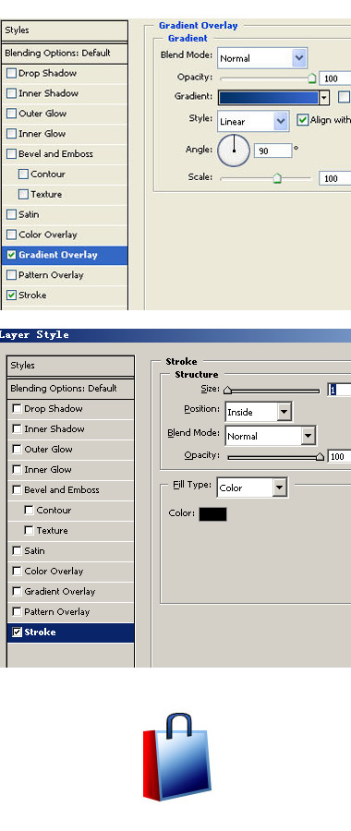This screenshot has width=351, height=831.
Task: Enable Outer Glow in the Gradient Overlay dialog
Action: click(11, 114)
